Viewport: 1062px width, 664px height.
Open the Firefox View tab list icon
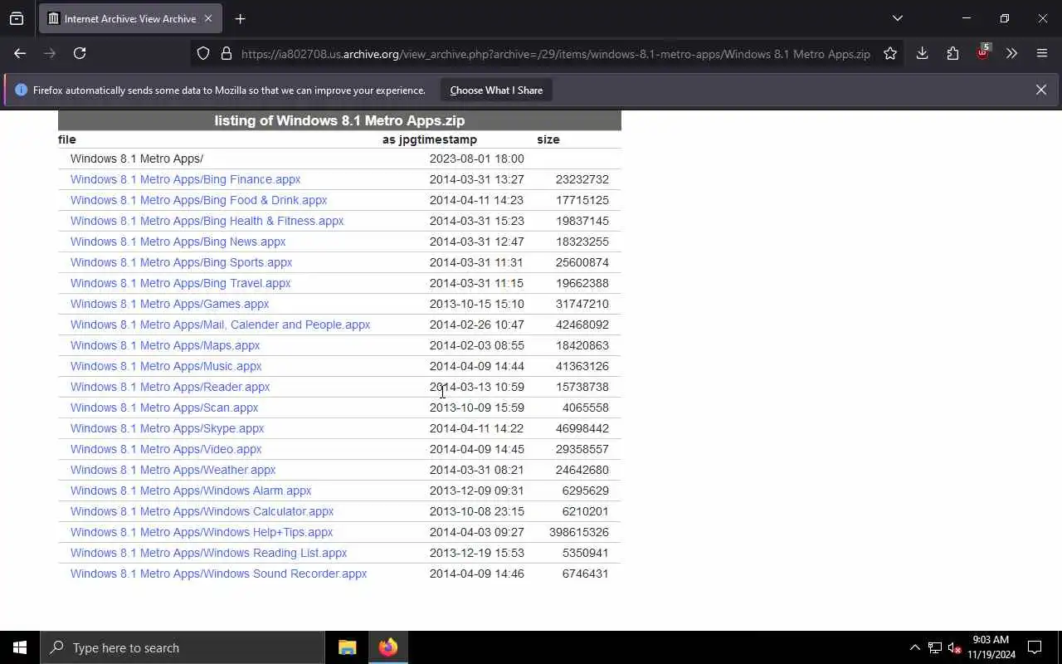(17, 18)
